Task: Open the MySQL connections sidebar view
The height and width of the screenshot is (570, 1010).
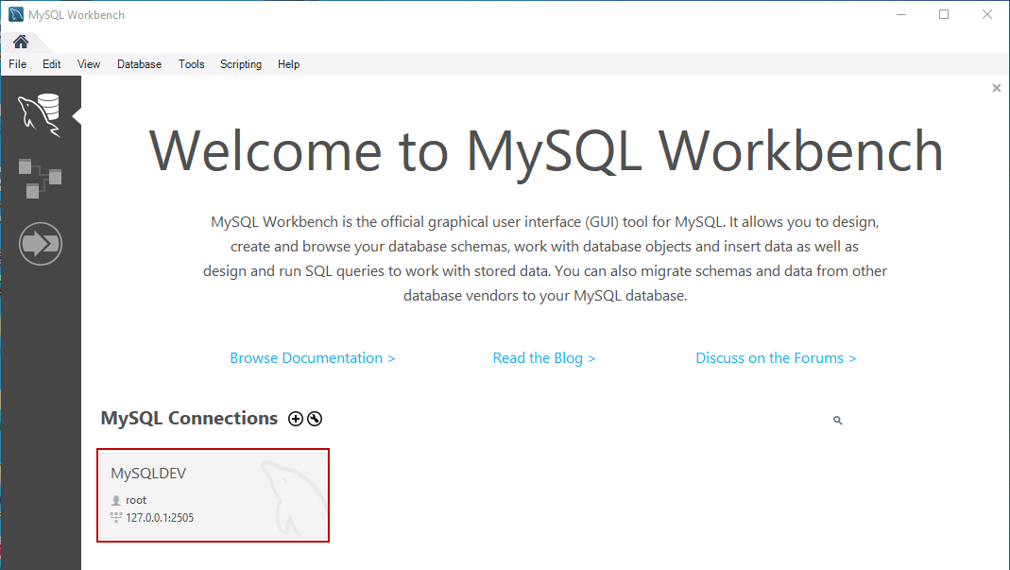Action: pos(40,113)
